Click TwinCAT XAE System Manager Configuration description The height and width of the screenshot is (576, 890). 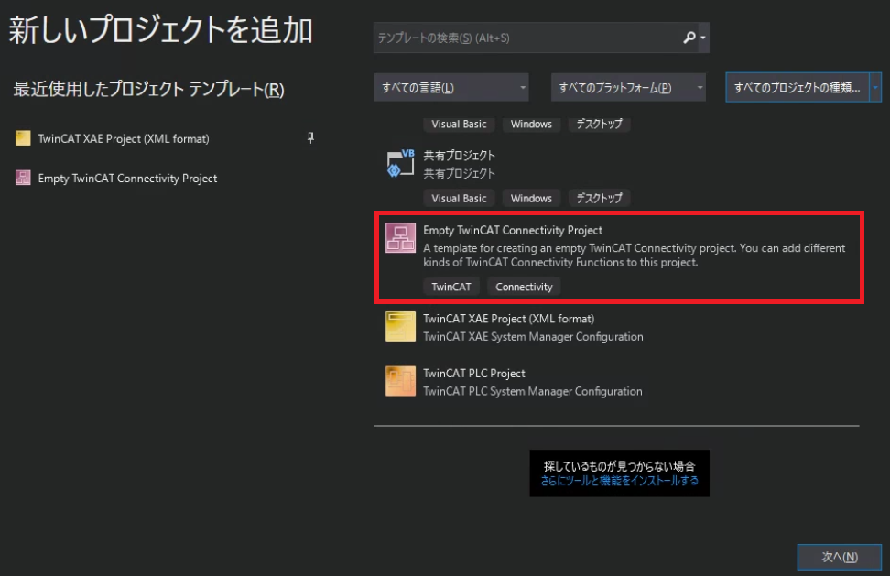pos(533,336)
